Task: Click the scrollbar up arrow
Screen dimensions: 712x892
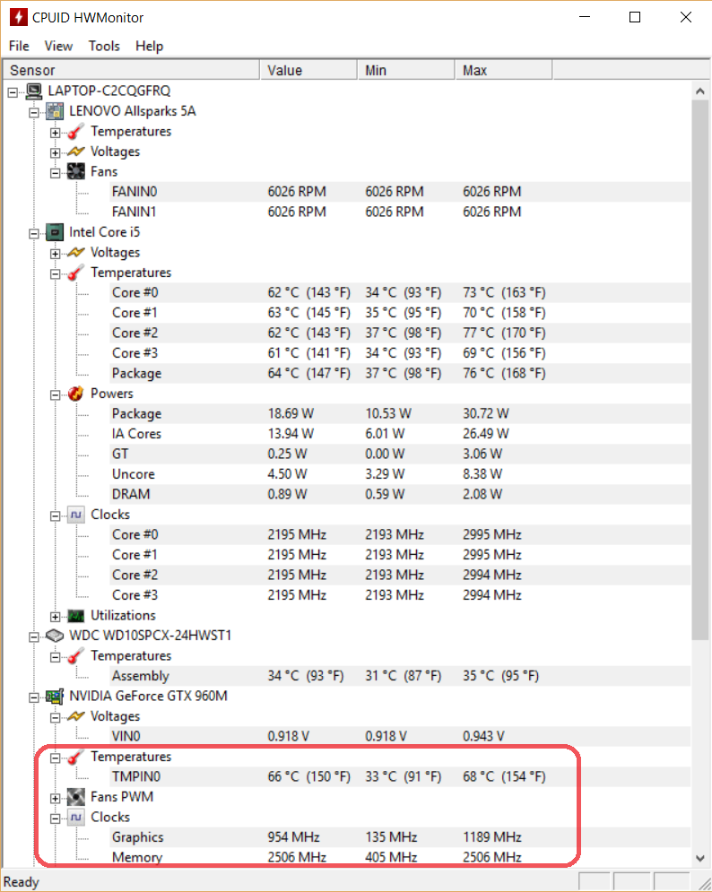Action: pos(700,91)
